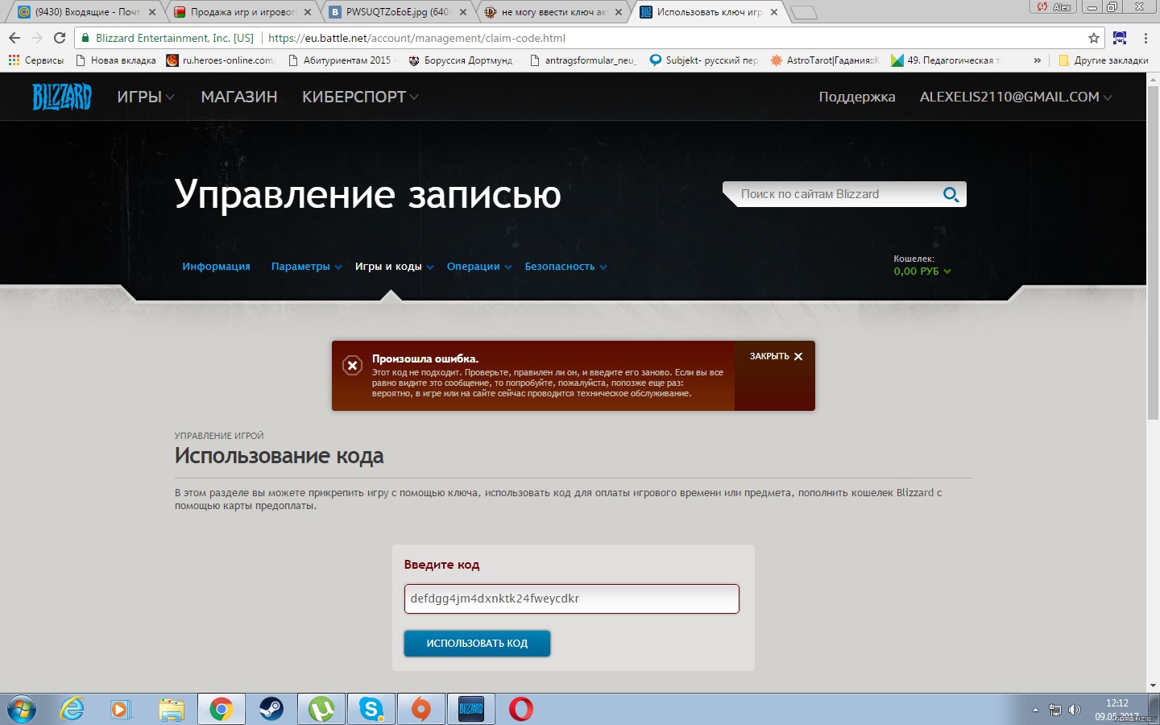Switch to the 'не могу ввести ключ' tab
Image resolution: width=1160 pixels, height=725 pixels.
(553, 12)
